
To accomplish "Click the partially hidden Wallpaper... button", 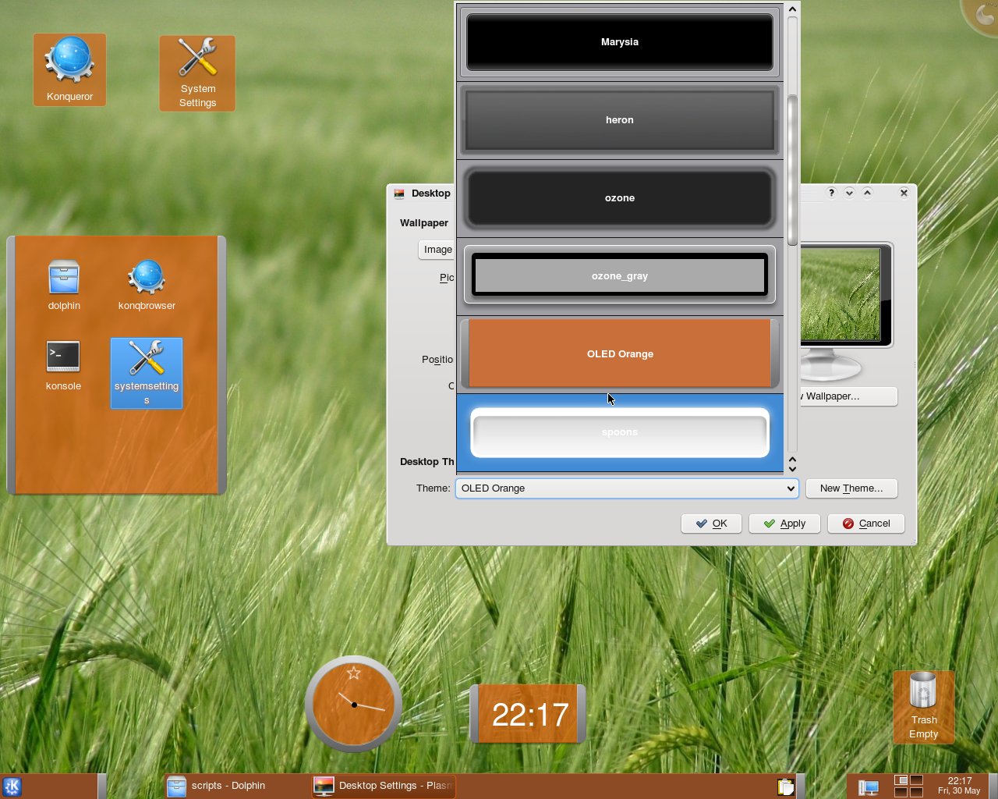I will [x=848, y=396].
